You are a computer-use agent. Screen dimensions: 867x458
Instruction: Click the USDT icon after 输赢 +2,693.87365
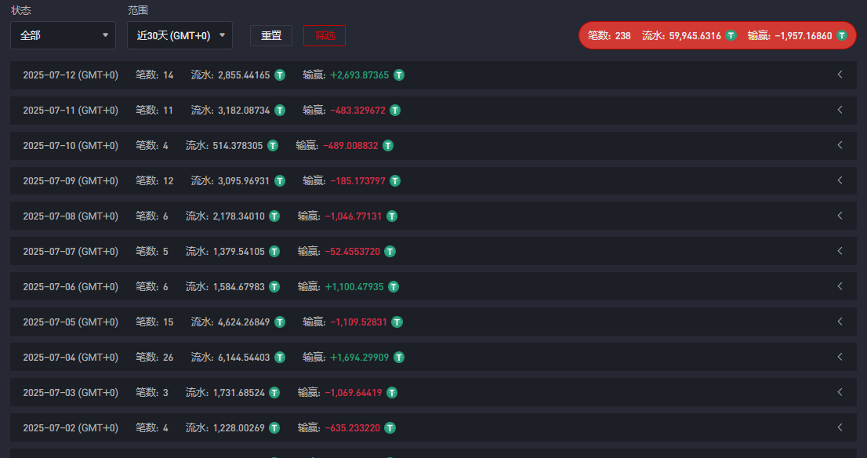399,75
